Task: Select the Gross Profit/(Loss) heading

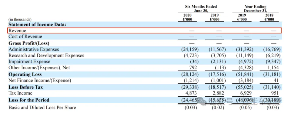Action: [29, 43]
